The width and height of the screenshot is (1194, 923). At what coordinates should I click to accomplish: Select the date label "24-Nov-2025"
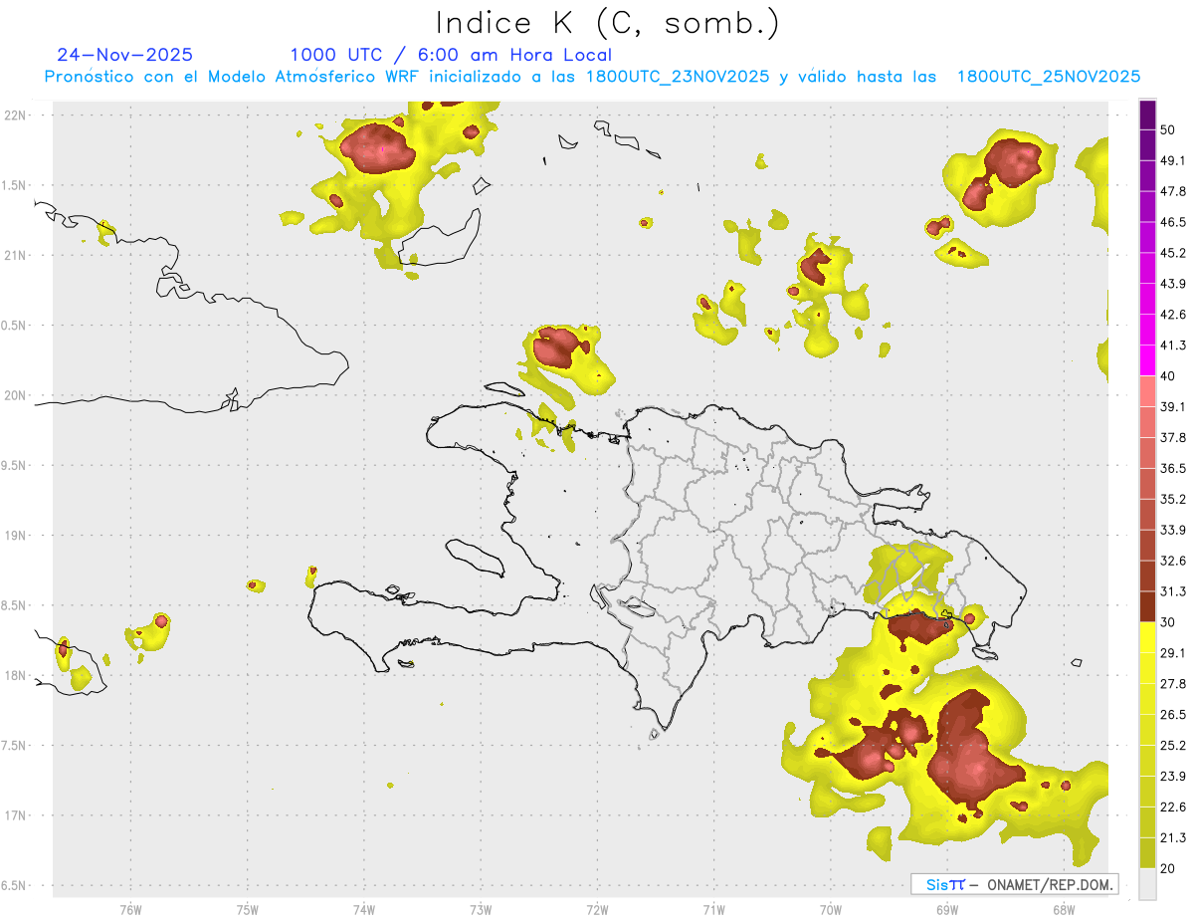125,55
